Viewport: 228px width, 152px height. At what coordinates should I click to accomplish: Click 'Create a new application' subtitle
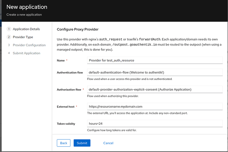(x=24, y=14)
